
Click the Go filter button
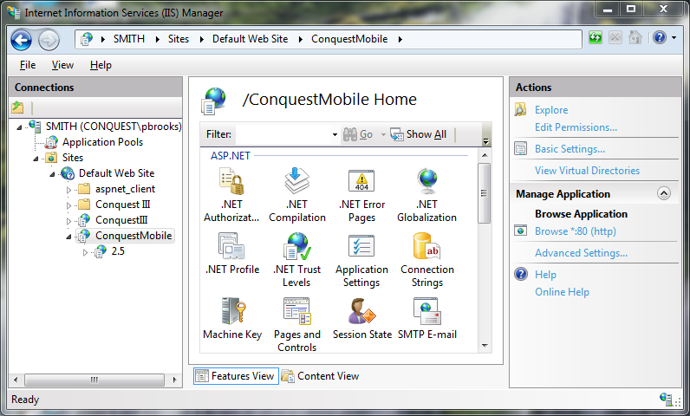tap(358, 134)
